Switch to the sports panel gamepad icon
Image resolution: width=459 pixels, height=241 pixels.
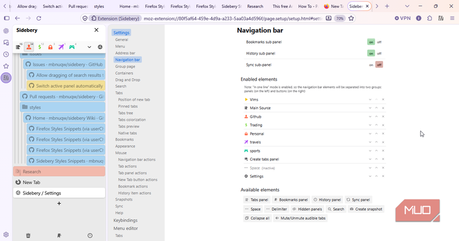pos(72,47)
